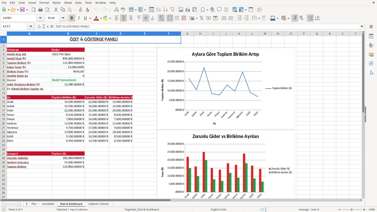The width and height of the screenshot is (377, 212).
Task: Open the highlighting color dropdown arrow
Action: (x=110, y=18)
